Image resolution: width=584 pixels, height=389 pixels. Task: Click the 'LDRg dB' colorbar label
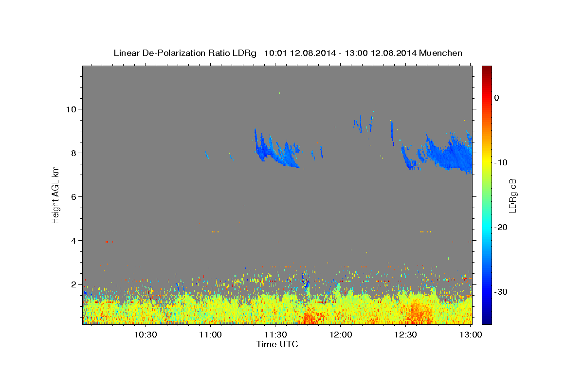pos(512,195)
